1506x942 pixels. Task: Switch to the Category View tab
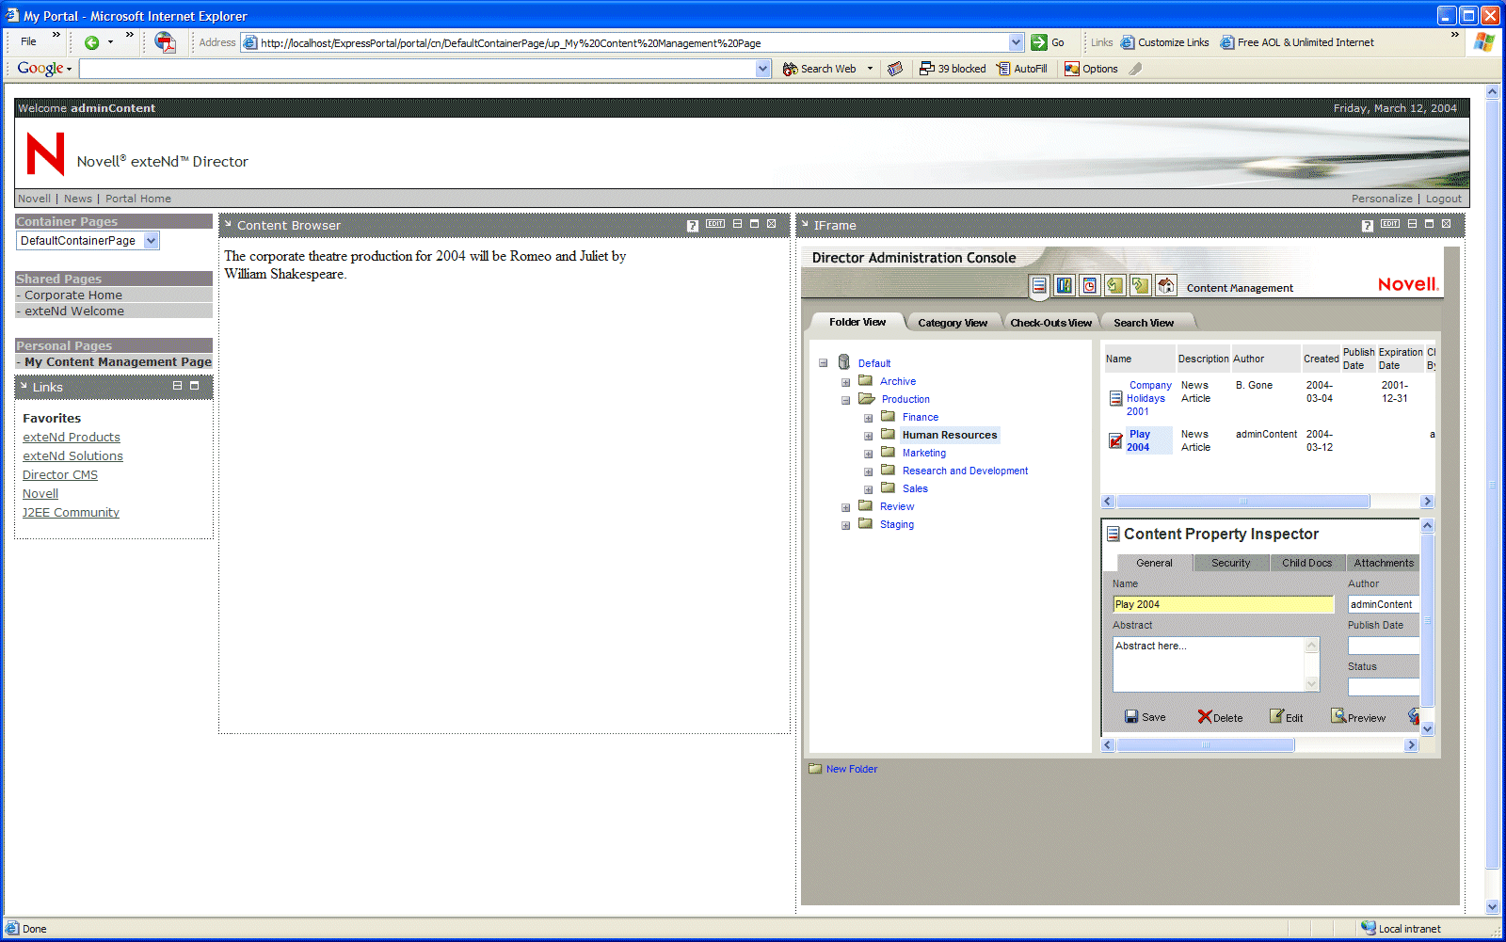coord(953,323)
